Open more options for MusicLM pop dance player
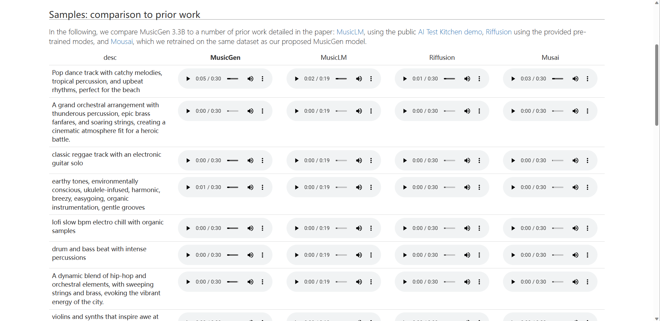660x321 pixels. pos(371,79)
